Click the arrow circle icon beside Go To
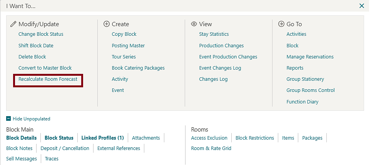371x165 pixels. click(x=281, y=24)
